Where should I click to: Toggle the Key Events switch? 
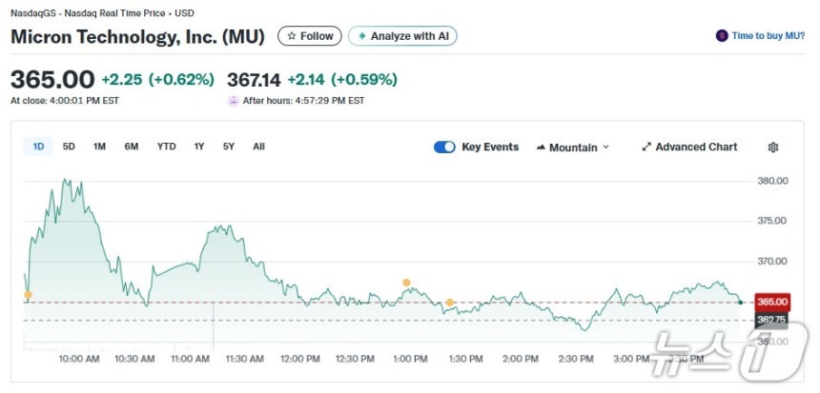(444, 147)
